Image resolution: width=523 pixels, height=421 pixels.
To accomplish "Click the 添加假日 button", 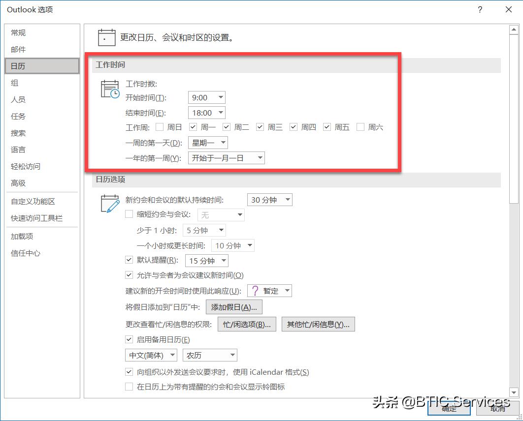I will click(234, 306).
